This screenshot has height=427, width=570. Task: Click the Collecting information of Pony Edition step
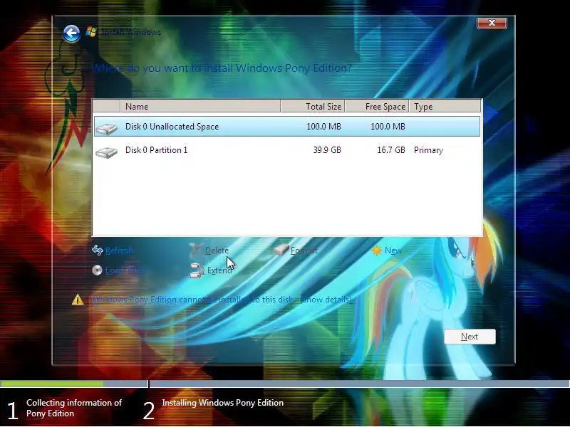pyautogui.click(x=74, y=408)
